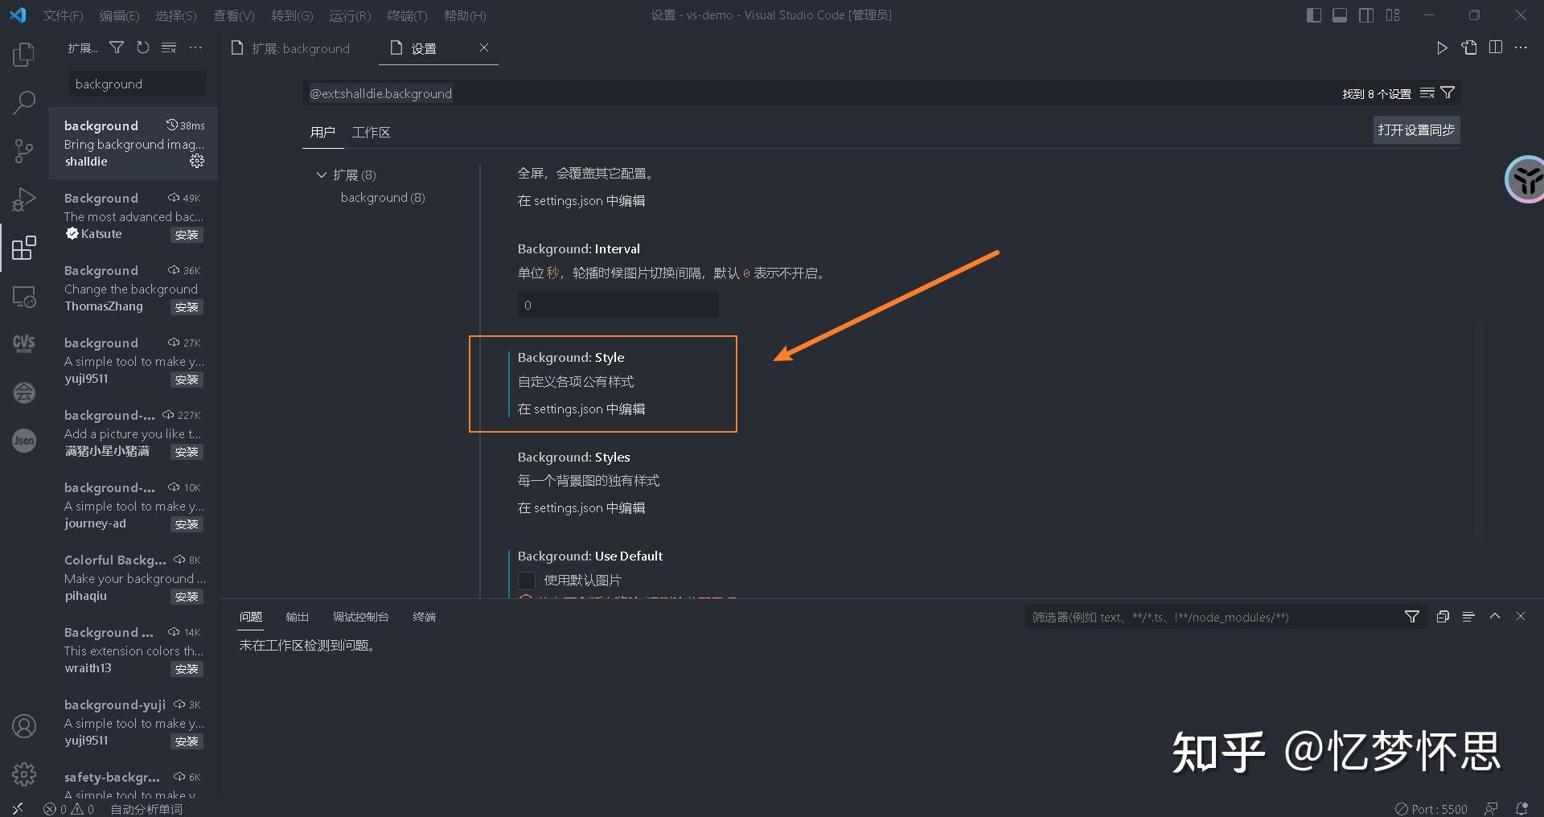The height and width of the screenshot is (817, 1544).
Task: Click the Accounts icon in the activity bar
Action: click(x=23, y=725)
